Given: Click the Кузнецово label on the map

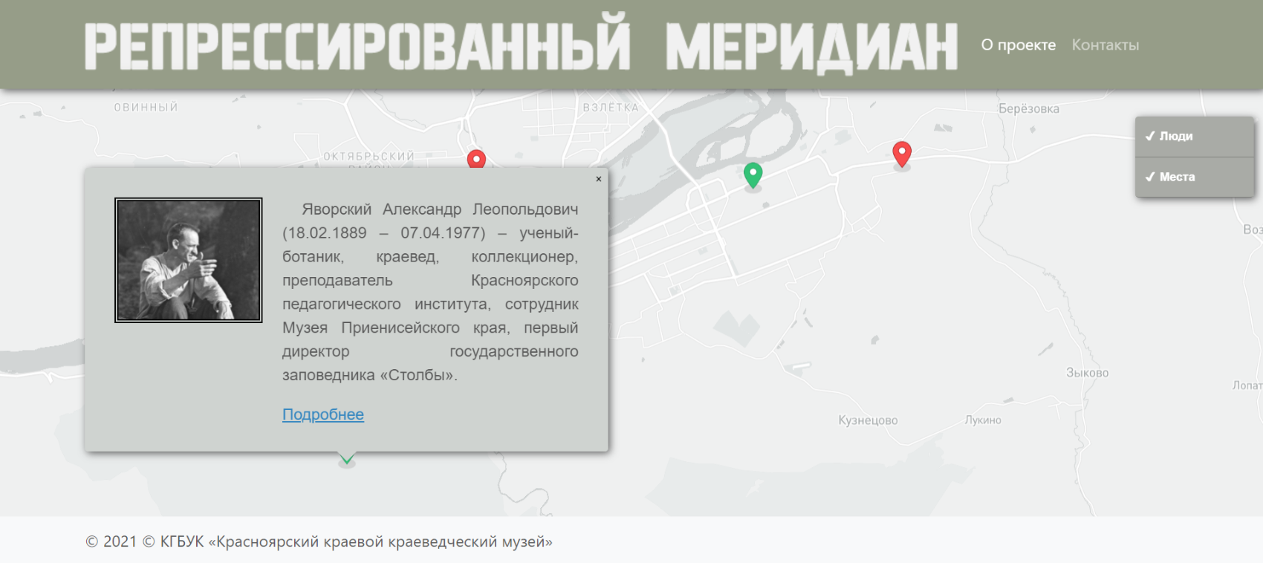Looking at the screenshot, I should coord(868,420).
